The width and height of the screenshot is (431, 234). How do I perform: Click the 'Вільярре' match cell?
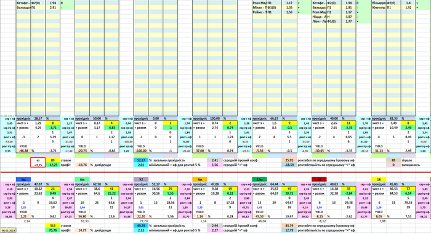tap(379, 3)
